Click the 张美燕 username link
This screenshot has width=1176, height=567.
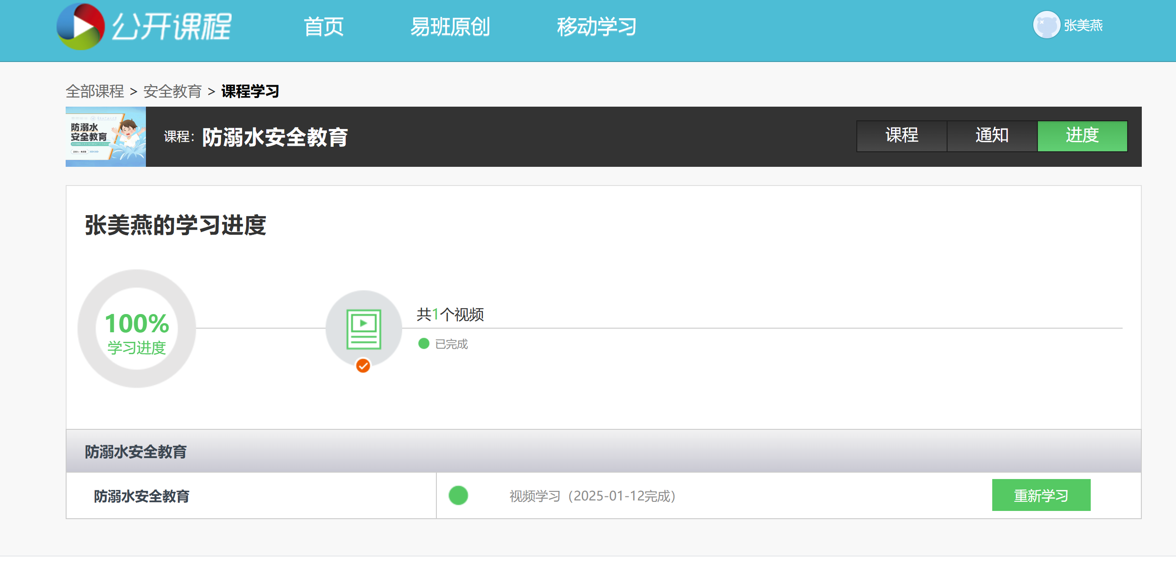click(x=1083, y=26)
